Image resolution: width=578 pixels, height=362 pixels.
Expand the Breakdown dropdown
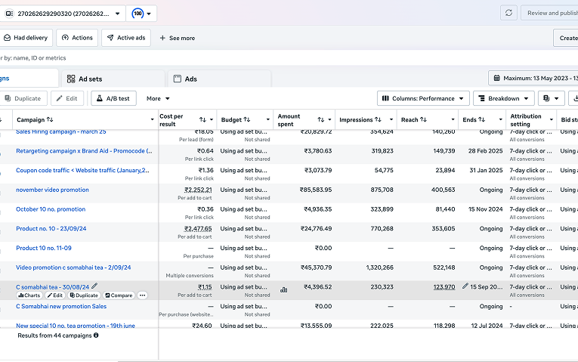pyautogui.click(x=503, y=98)
